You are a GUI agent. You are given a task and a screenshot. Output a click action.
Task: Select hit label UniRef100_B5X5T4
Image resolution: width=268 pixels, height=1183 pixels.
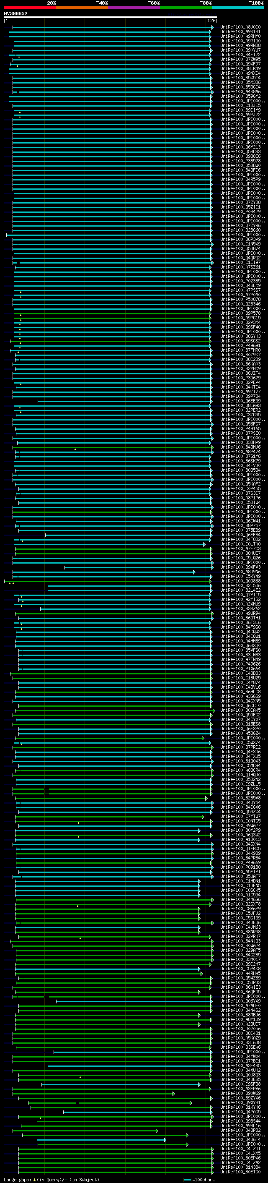240,78
